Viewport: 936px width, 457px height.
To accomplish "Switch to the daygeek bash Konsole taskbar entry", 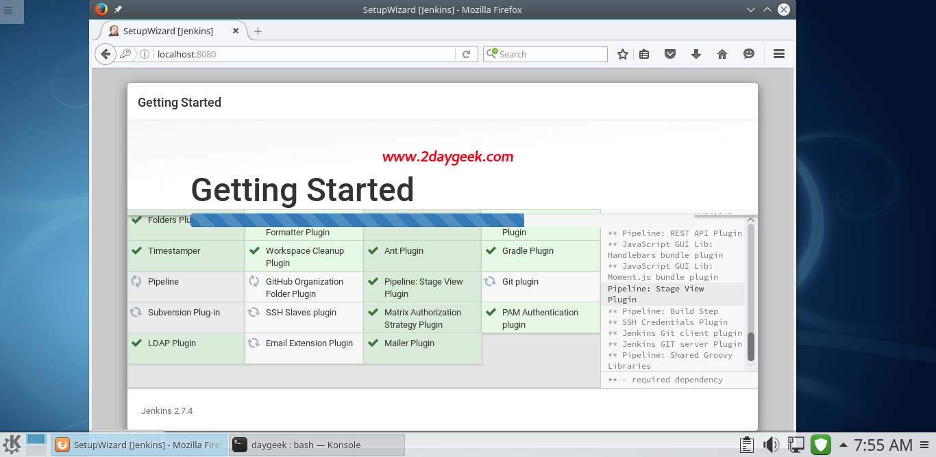I will tap(317, 445).
